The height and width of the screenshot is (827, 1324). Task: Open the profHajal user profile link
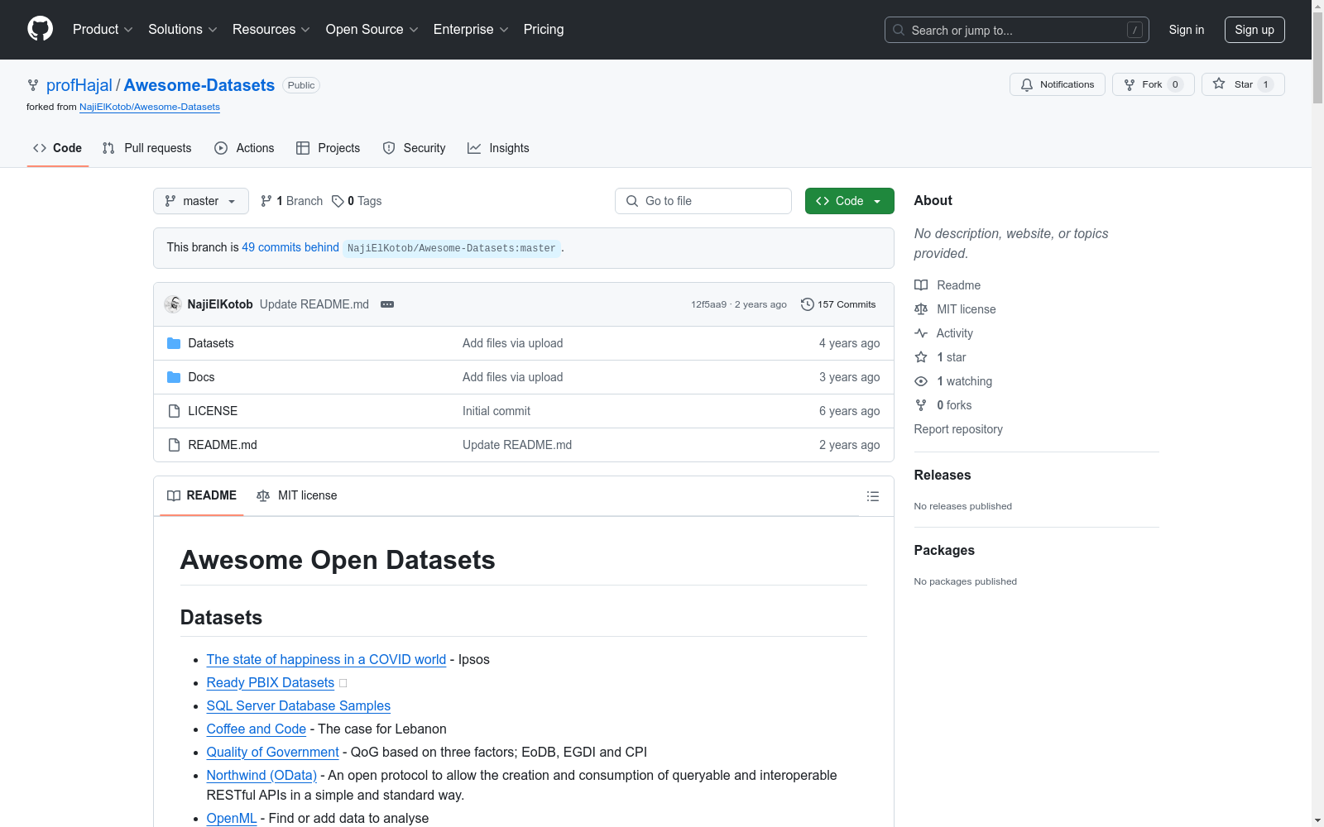pos(79,85)
